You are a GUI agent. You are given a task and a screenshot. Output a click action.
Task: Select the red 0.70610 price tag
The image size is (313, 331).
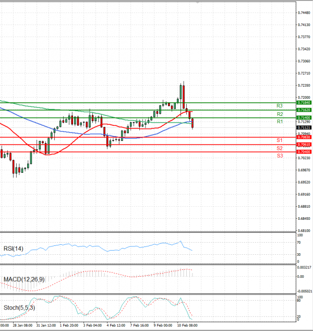304,145
